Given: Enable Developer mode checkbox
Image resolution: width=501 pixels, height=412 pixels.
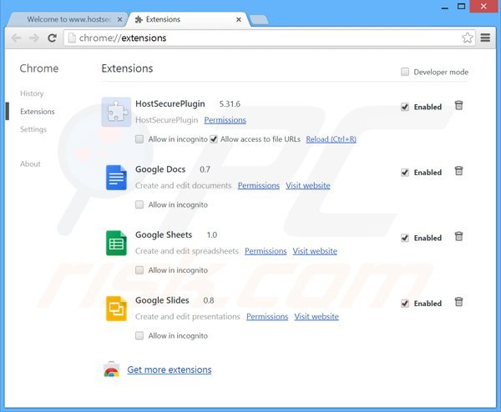Looking at the screenshot, I should click(405, 72).
